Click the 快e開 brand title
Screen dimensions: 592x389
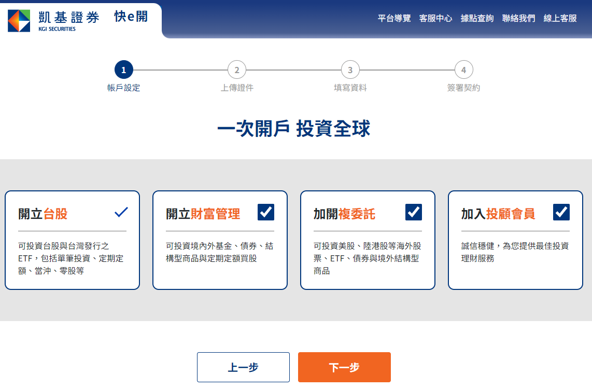coord(131,17)
